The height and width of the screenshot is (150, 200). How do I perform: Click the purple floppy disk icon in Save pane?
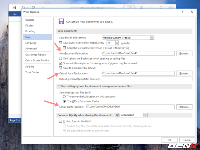(61, 21)
